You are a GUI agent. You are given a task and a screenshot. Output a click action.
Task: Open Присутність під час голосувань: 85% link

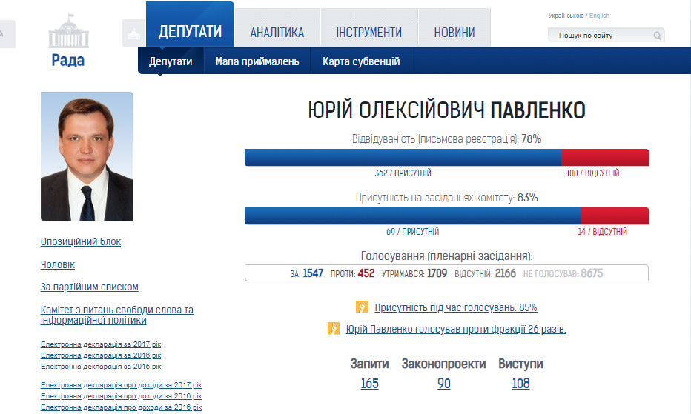[456, 307]
